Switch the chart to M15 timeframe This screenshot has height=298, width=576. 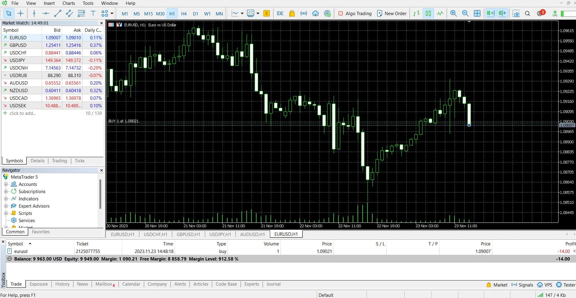click(148, 14)
